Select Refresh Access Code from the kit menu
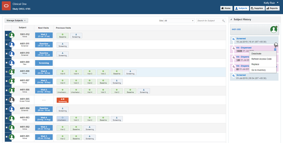Screen dimensions: 283x143 [x=263, y=59]
